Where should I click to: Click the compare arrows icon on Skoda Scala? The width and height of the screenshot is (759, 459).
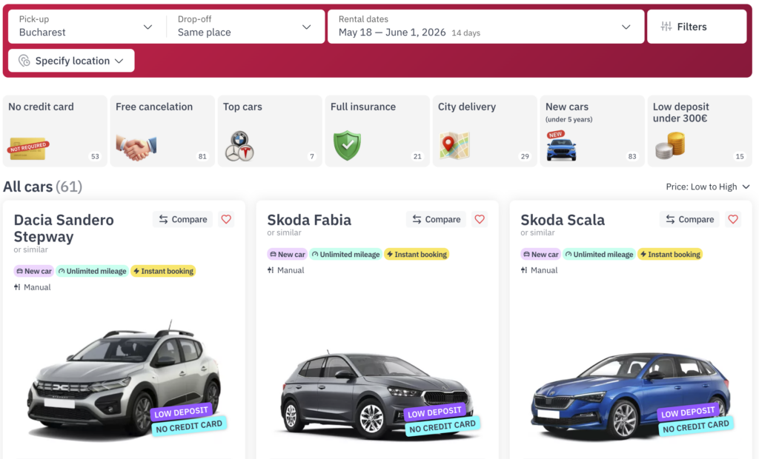point(670,219)
